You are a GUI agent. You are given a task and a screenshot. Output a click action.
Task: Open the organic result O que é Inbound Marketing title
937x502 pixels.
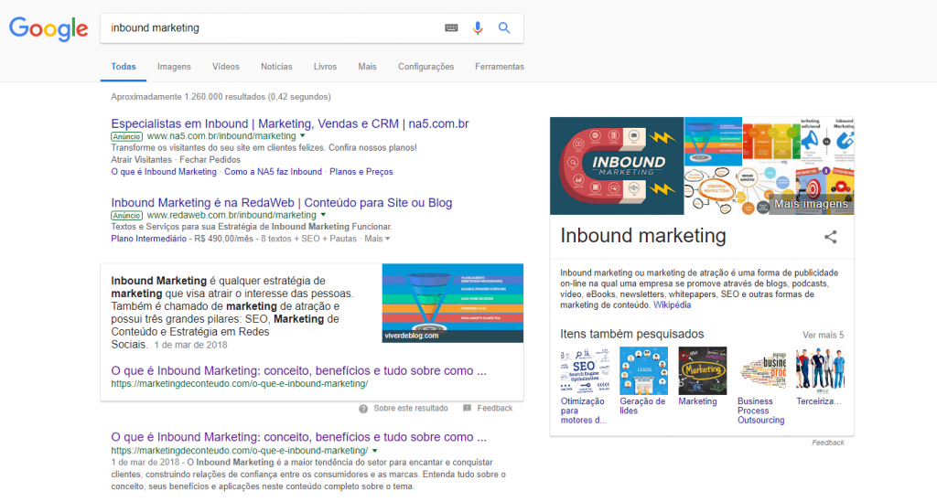[x=299, y=437]
